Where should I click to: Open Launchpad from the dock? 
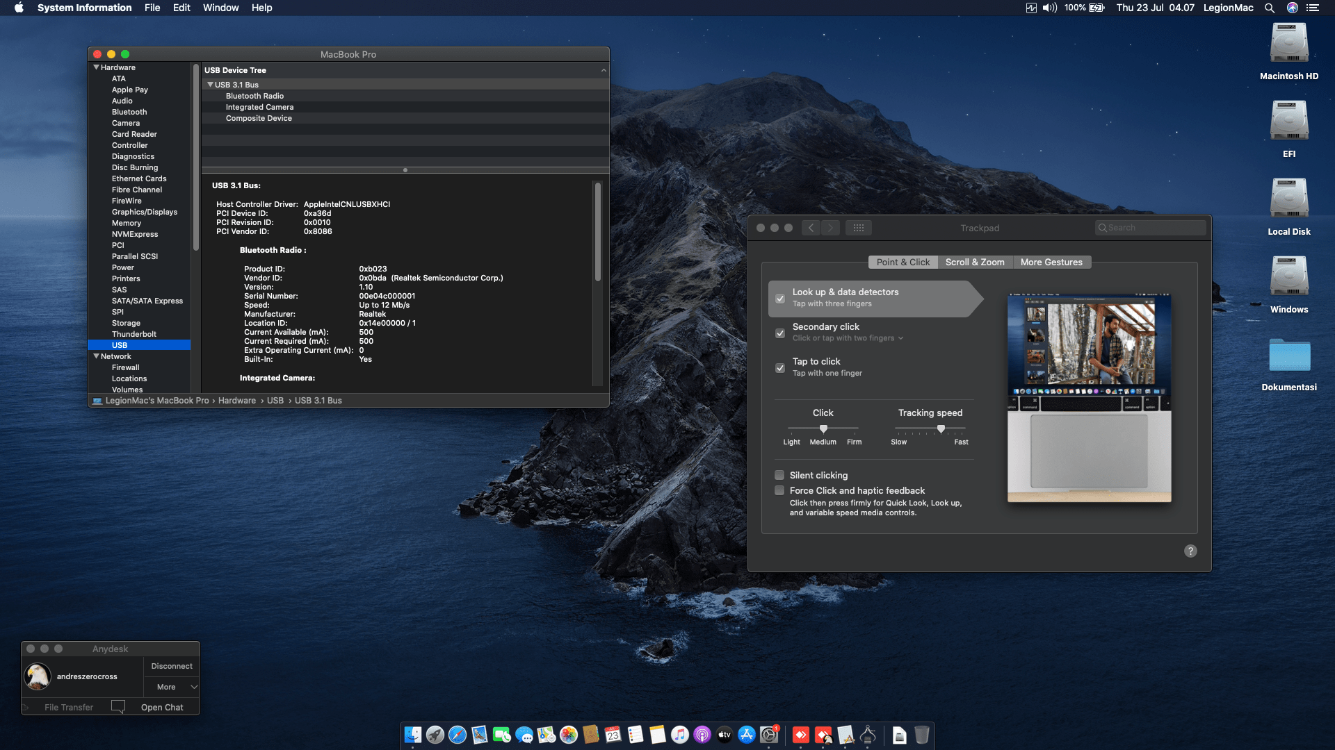435,735
